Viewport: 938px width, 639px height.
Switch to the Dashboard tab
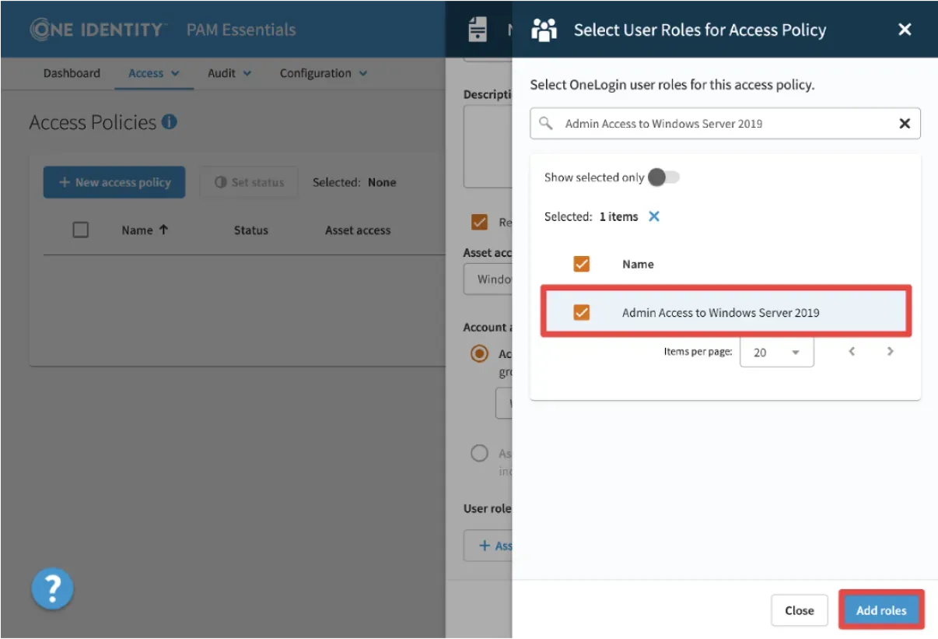(72, 73)
